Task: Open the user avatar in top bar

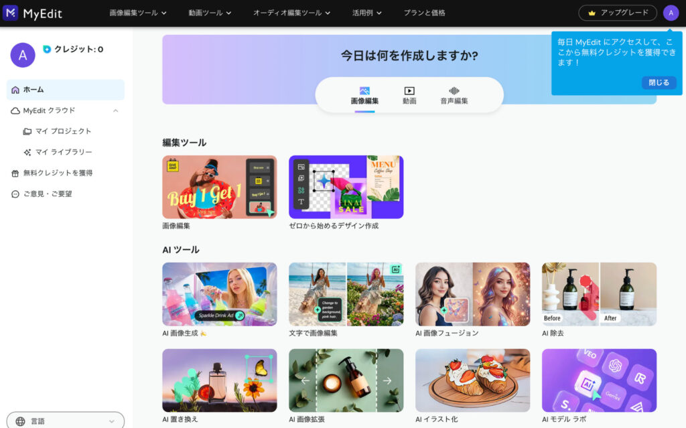Action: tap(671, 13)
